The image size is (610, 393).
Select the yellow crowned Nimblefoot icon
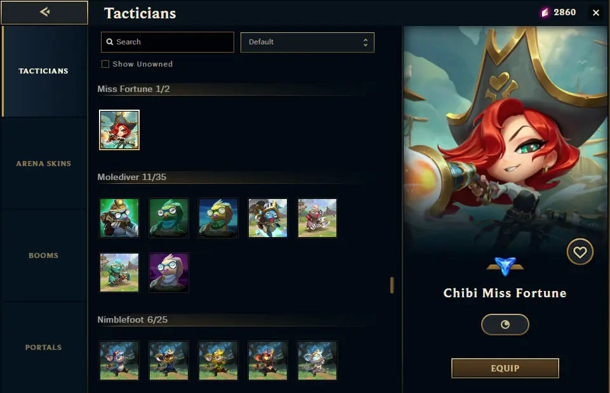point(218,361)
